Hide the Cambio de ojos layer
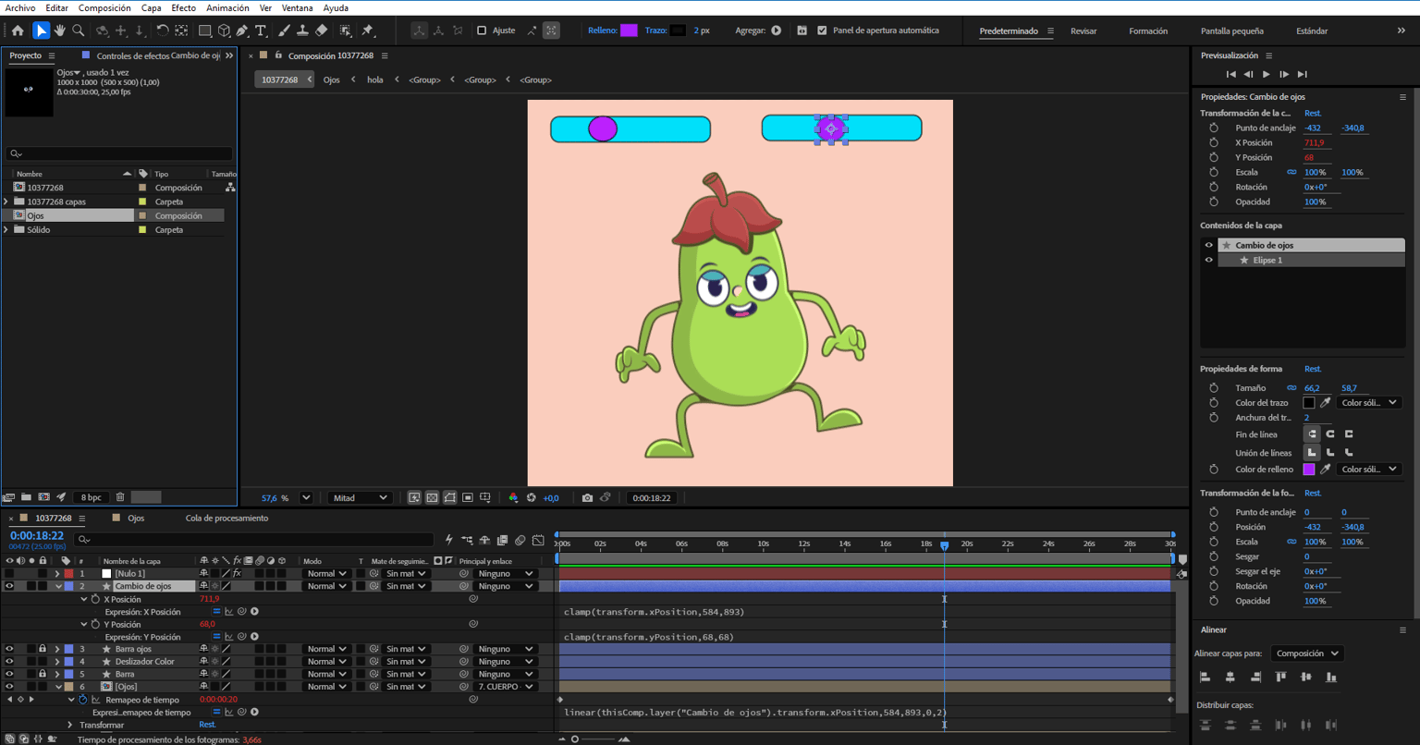Screen dimensions: 1420x745 pyautogui.click(x=9, y=586)
